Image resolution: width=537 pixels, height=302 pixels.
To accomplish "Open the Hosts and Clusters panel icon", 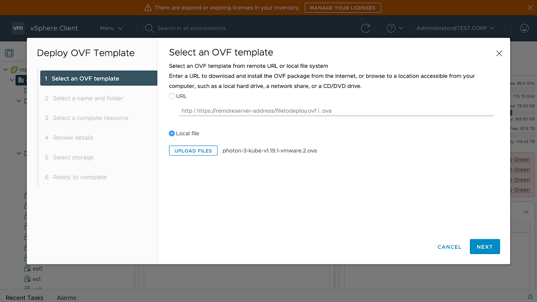I will pos(9,53).
